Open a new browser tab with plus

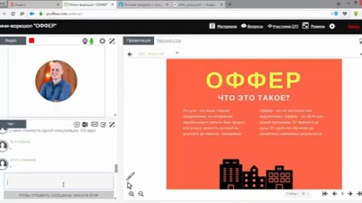pos(230,4)
